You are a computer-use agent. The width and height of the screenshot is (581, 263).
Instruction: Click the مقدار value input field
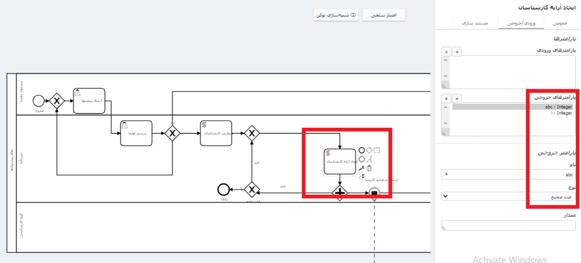pyautogui.click(x=508, y=226)
